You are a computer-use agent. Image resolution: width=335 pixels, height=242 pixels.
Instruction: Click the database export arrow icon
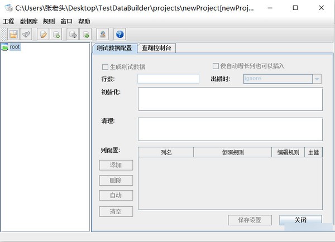(86, 34)
